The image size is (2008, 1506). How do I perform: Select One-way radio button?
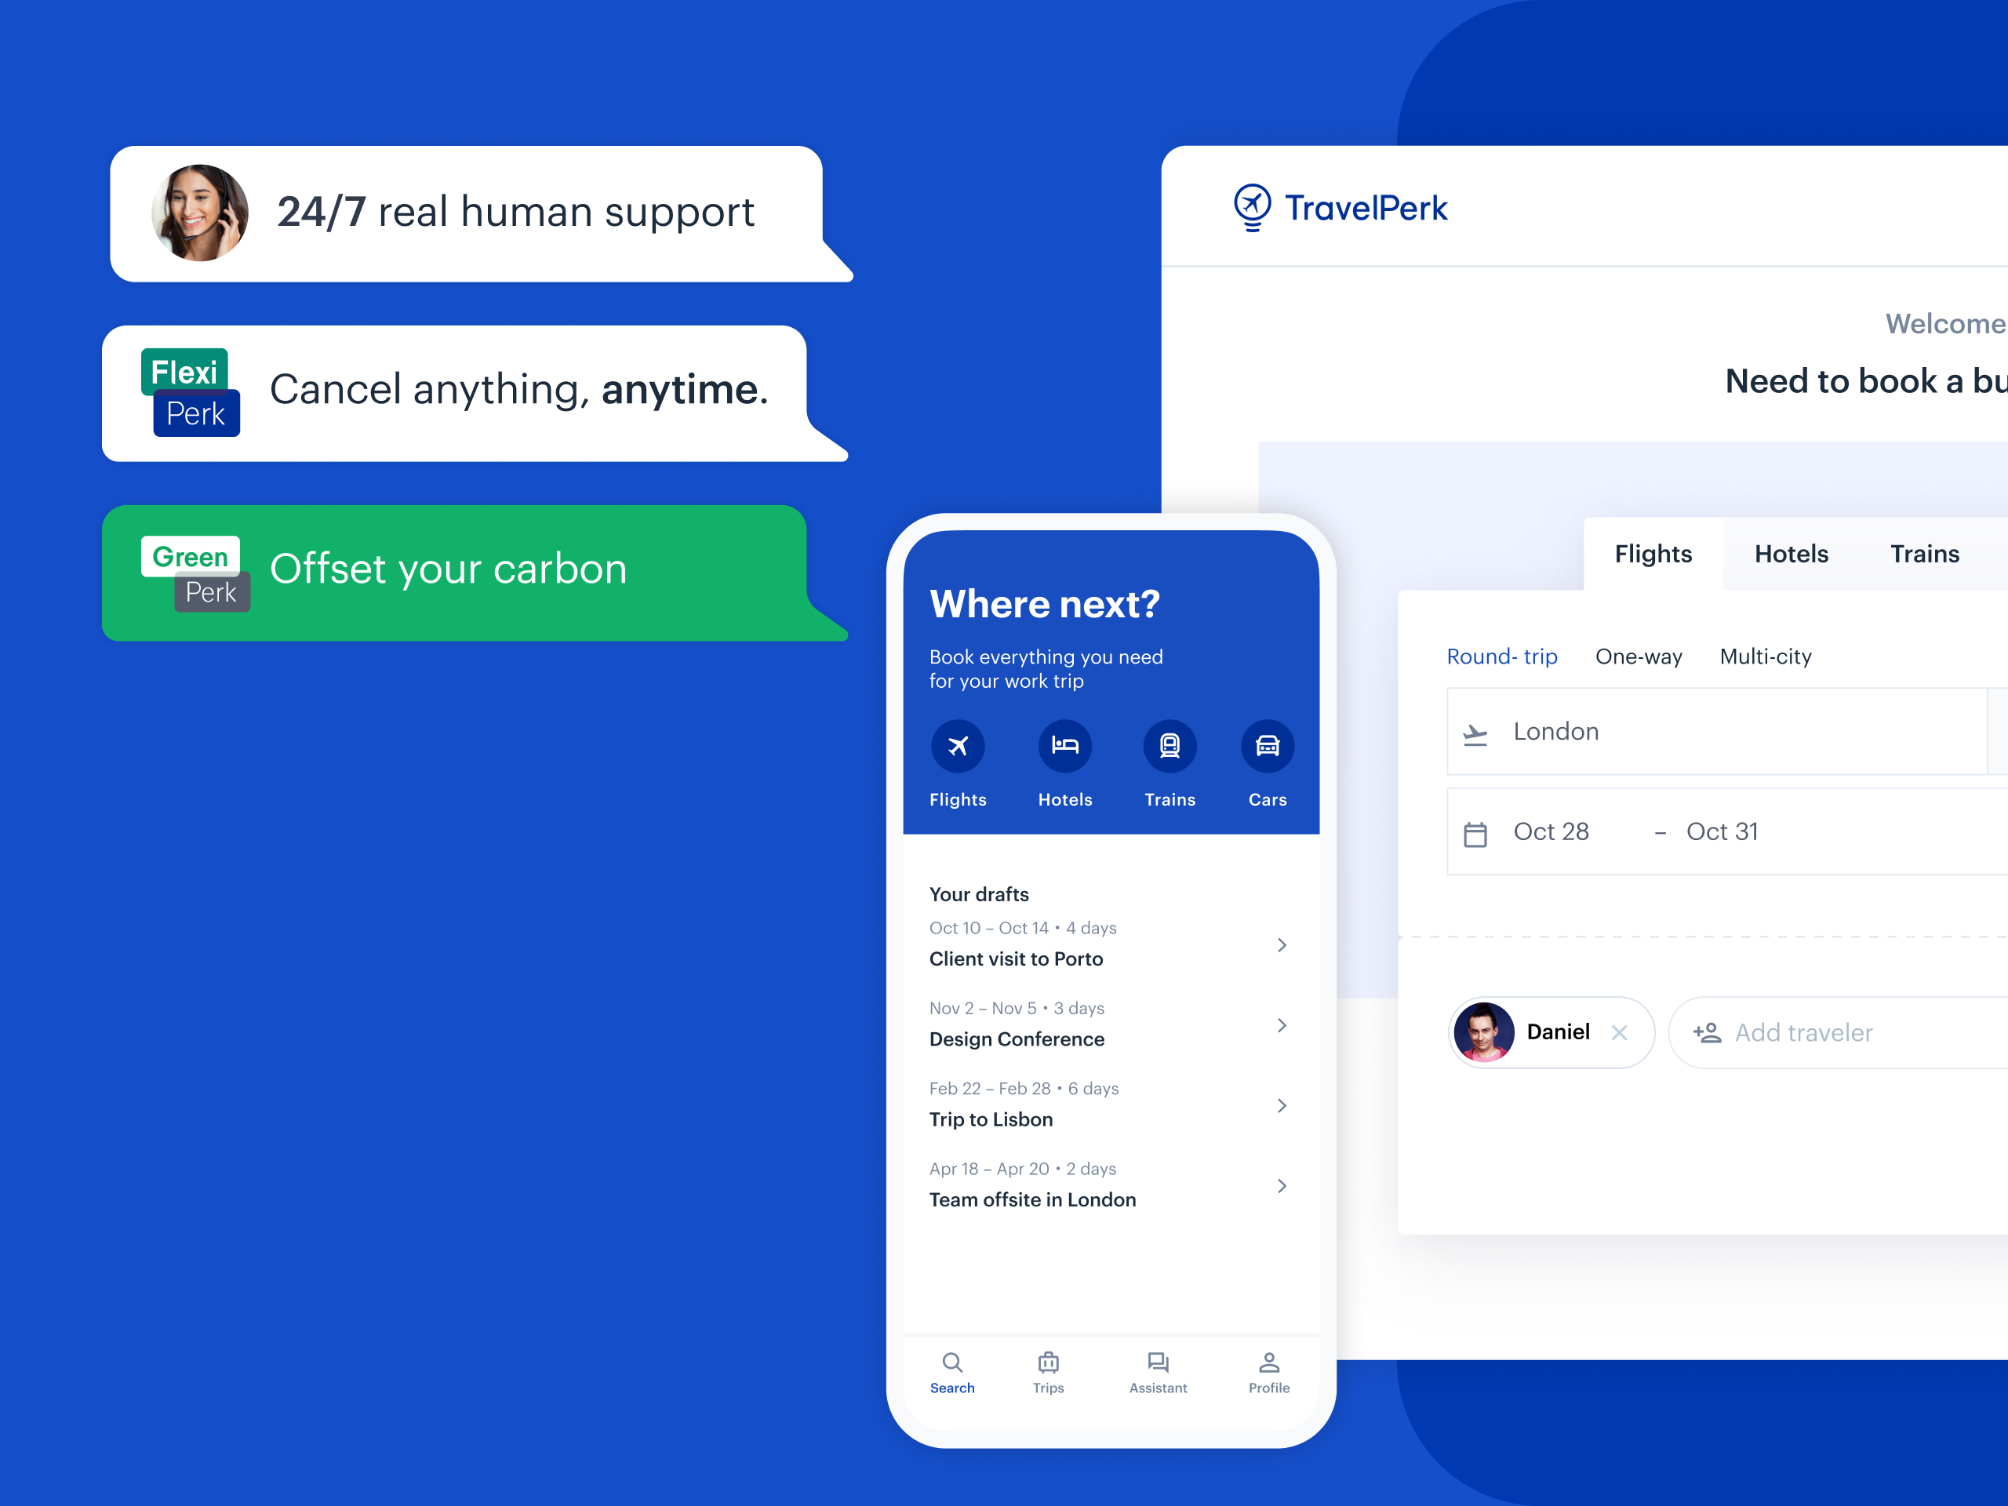coord(1639,655)
